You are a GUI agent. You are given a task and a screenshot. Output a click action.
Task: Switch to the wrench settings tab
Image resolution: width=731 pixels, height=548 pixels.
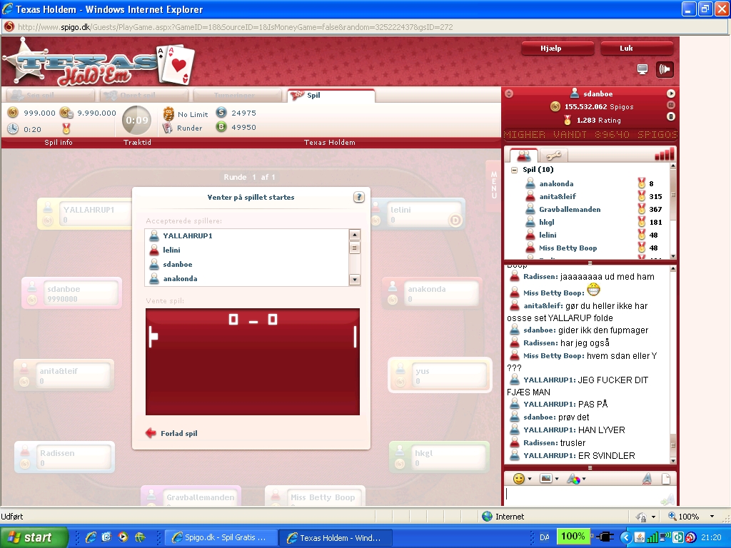click(x=553, y=156)
